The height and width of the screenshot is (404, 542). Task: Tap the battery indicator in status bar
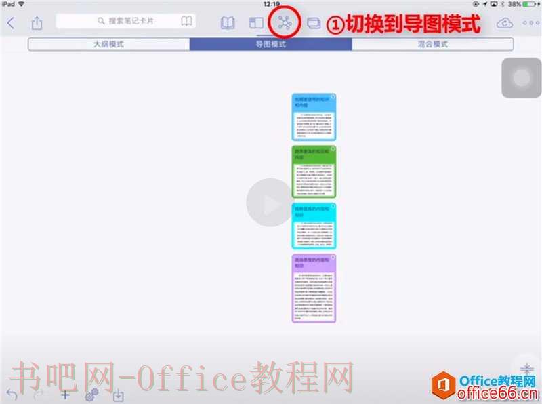tap(530, 4)
